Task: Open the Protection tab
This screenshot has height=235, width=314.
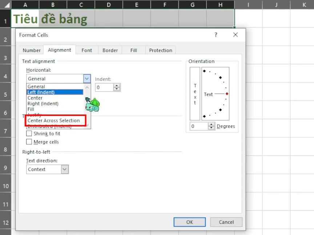Action: click(160, 50)
